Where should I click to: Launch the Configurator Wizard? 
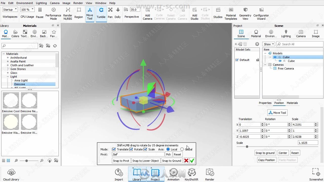[x=261, y=13]
